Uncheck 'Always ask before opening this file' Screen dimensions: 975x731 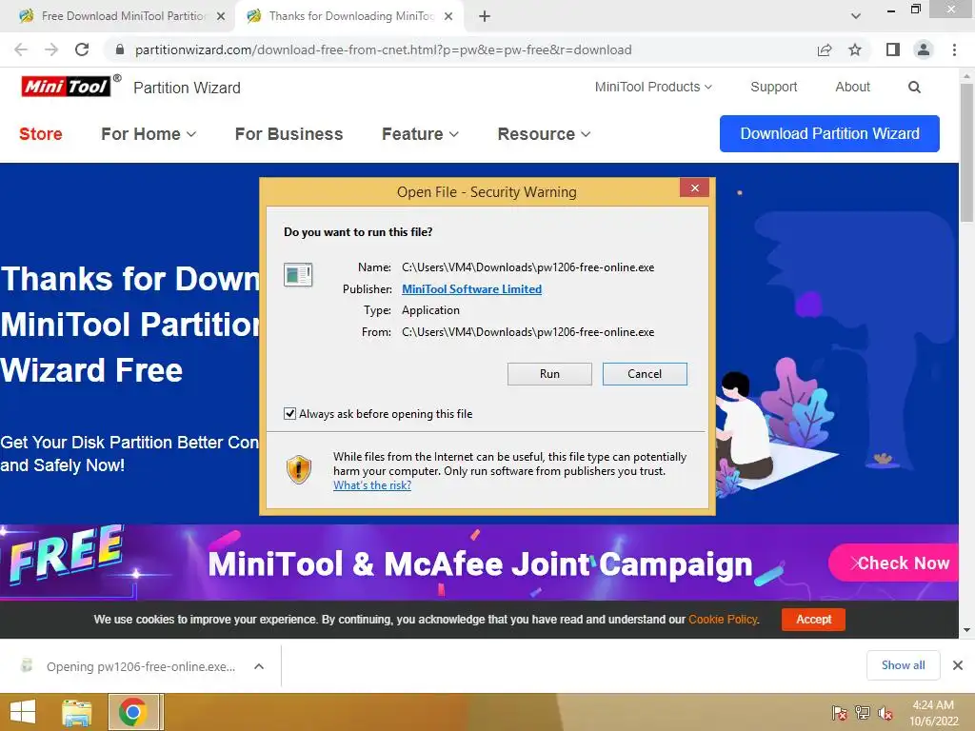point(289,413)
